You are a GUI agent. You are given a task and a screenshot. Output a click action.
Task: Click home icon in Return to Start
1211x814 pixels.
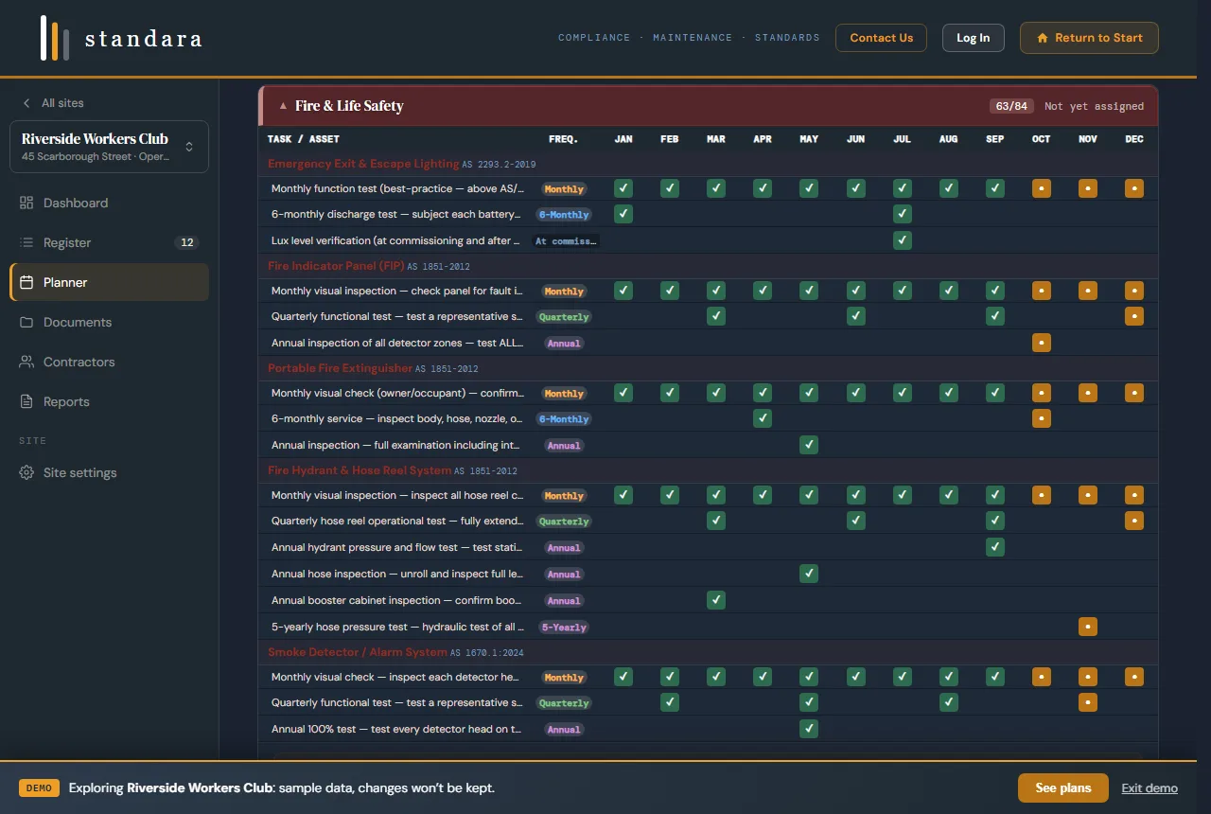point(1043,38)
